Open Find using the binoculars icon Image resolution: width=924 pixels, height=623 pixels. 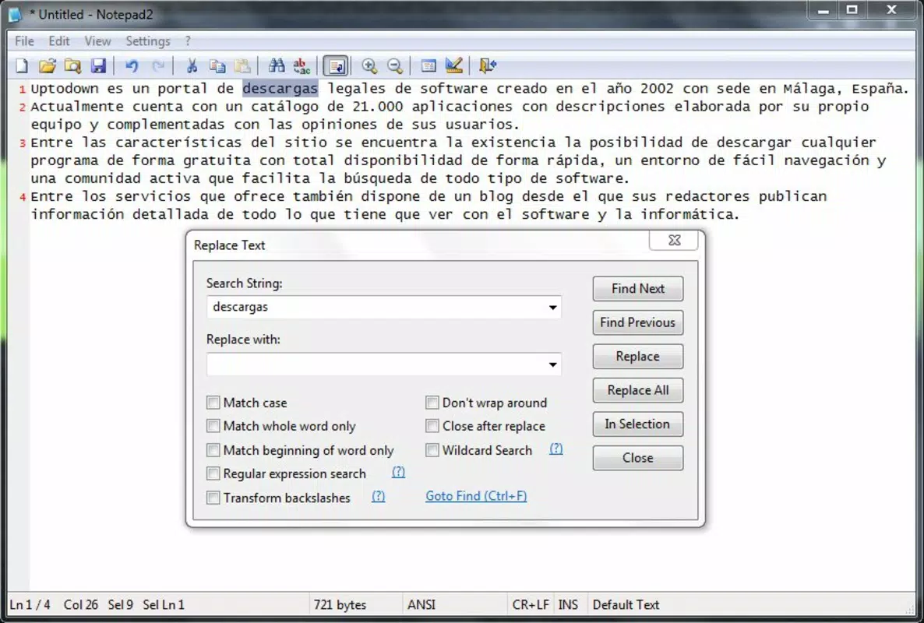tap(277, 65)
